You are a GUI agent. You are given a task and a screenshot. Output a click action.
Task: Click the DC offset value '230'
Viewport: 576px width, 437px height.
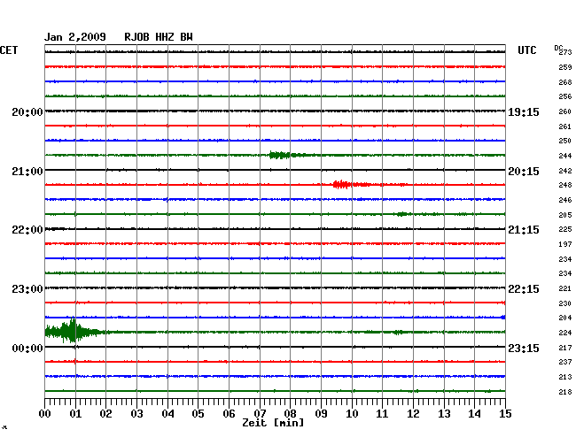click(565, 303)
